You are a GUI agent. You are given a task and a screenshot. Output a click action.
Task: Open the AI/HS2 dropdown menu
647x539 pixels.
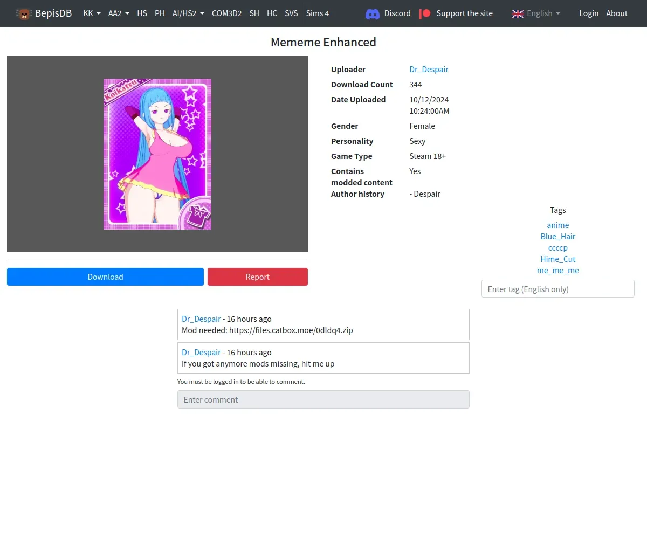[x=188, y=13]
